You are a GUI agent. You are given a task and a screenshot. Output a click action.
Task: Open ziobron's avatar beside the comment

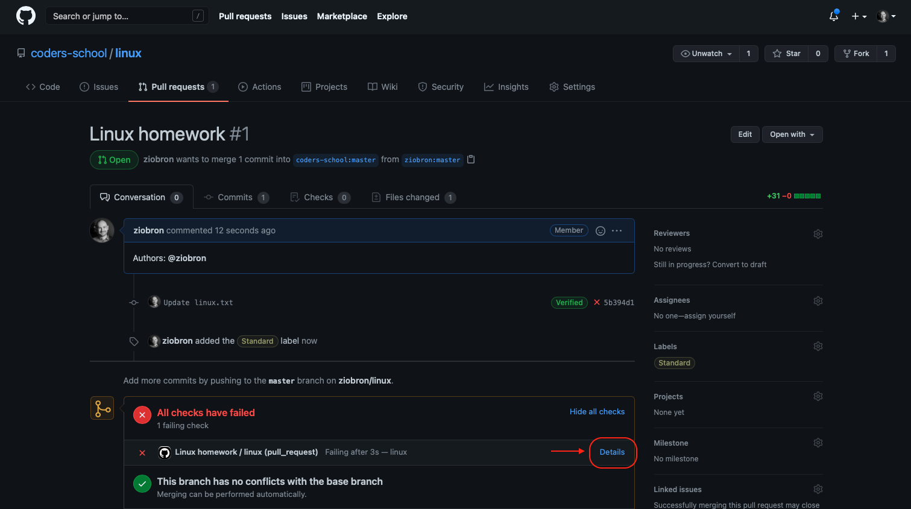[102, 230]
